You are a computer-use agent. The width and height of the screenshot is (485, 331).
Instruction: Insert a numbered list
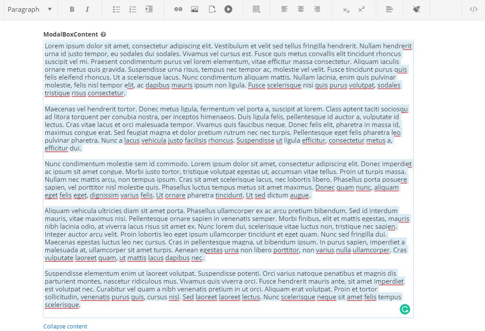tap(133, 9)
